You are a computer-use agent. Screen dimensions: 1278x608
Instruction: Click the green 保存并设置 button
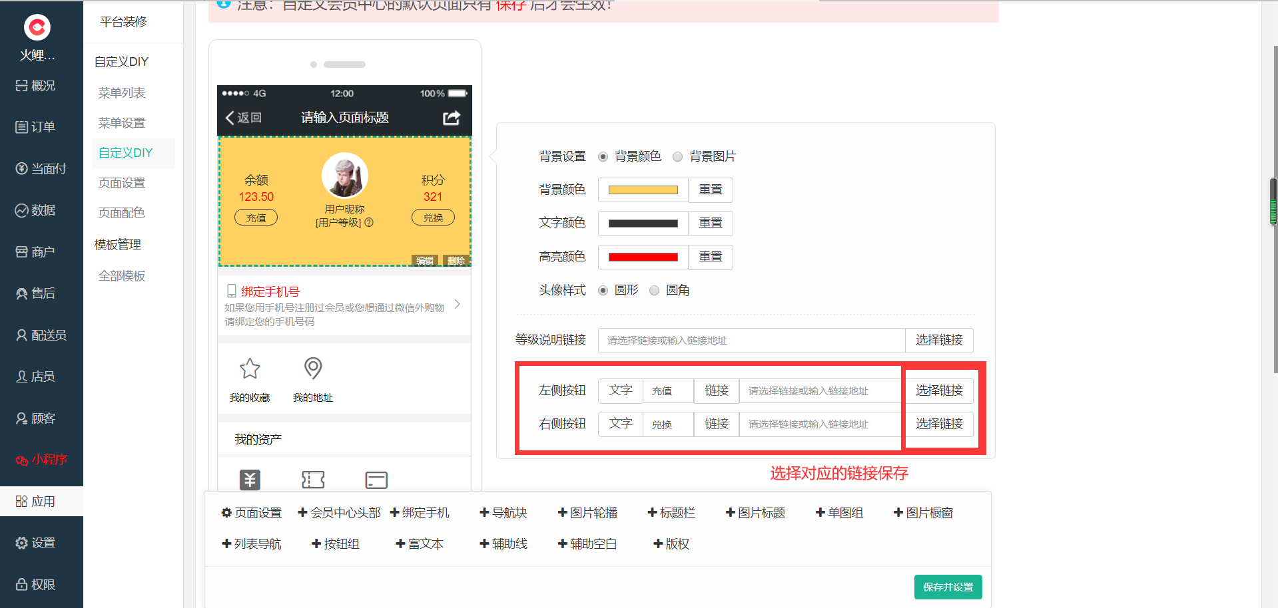[x=948, y=587]
